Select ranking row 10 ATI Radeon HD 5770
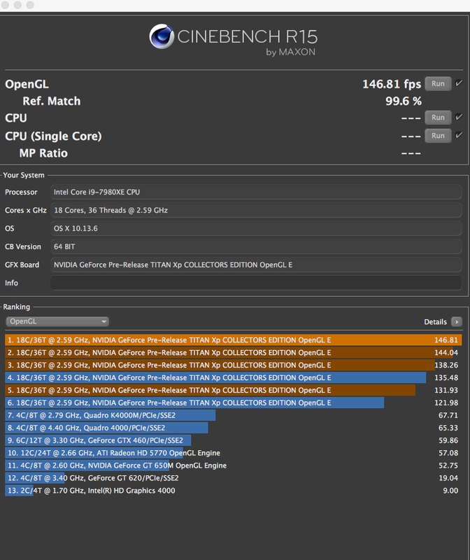The height and width of the screenshot is (560, 470). click(x=234, y=453)
